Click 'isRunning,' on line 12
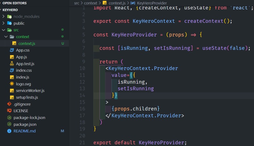The height and width of the screenshot is (146, 254). tap(132, 82)
